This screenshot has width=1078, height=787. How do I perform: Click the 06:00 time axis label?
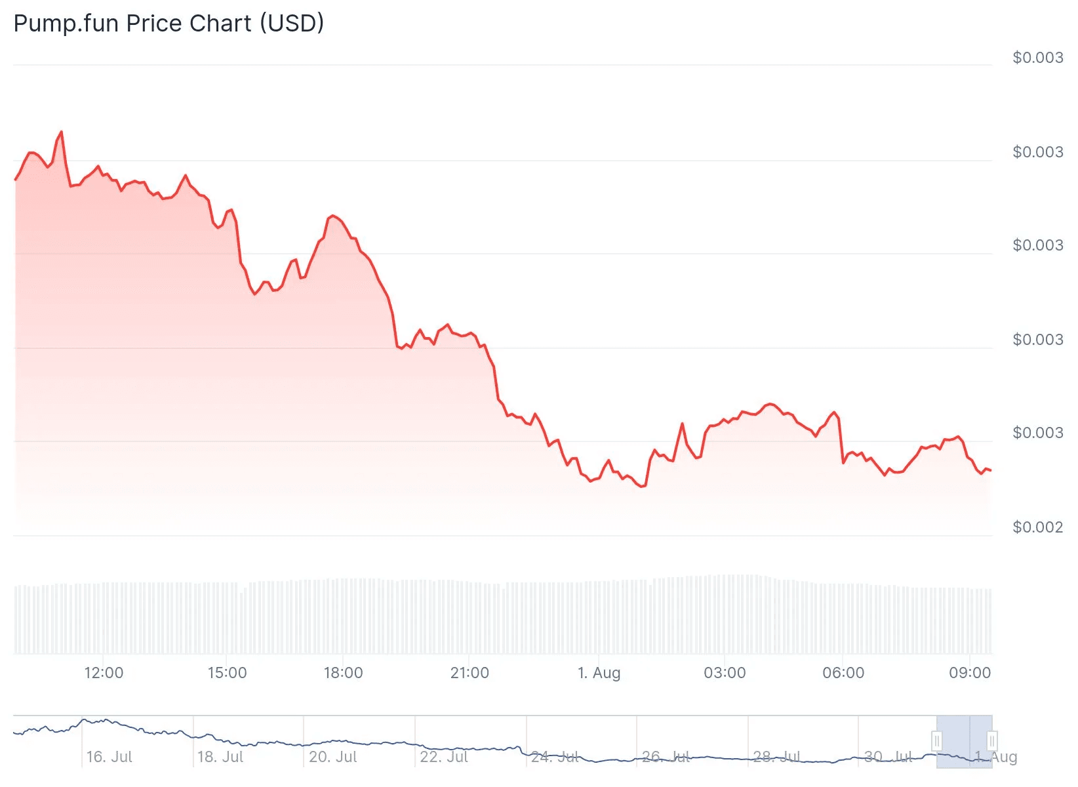pyautogui.click(x=843, y=673)
